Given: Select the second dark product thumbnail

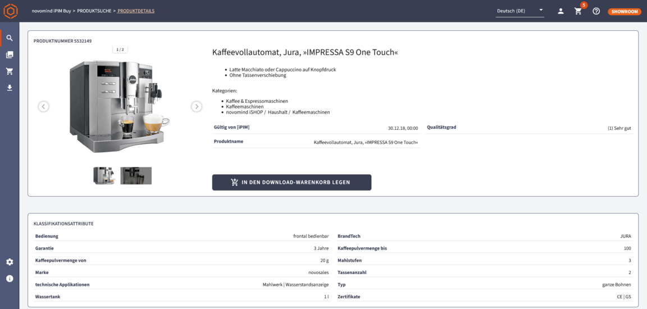Looking at the screenshot, I should (x=136, y=175).
